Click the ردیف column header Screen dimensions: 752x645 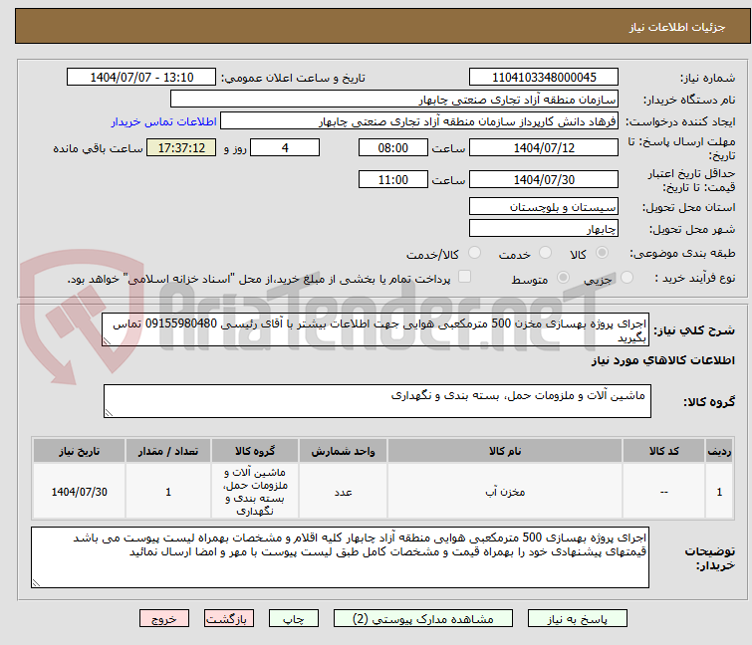click(719, 451)
